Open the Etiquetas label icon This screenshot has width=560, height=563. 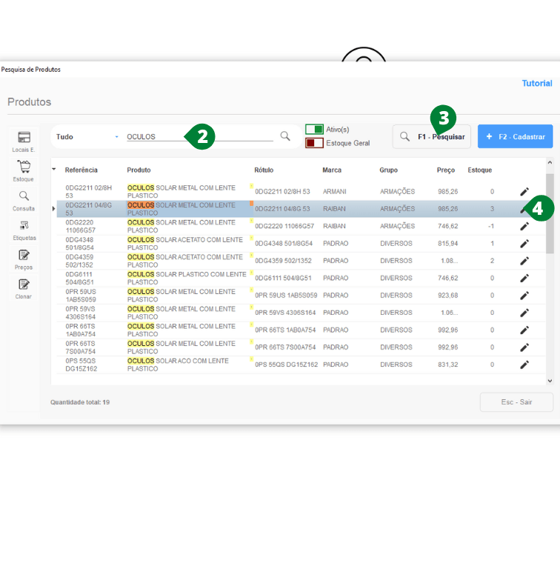tap(24, 230)
